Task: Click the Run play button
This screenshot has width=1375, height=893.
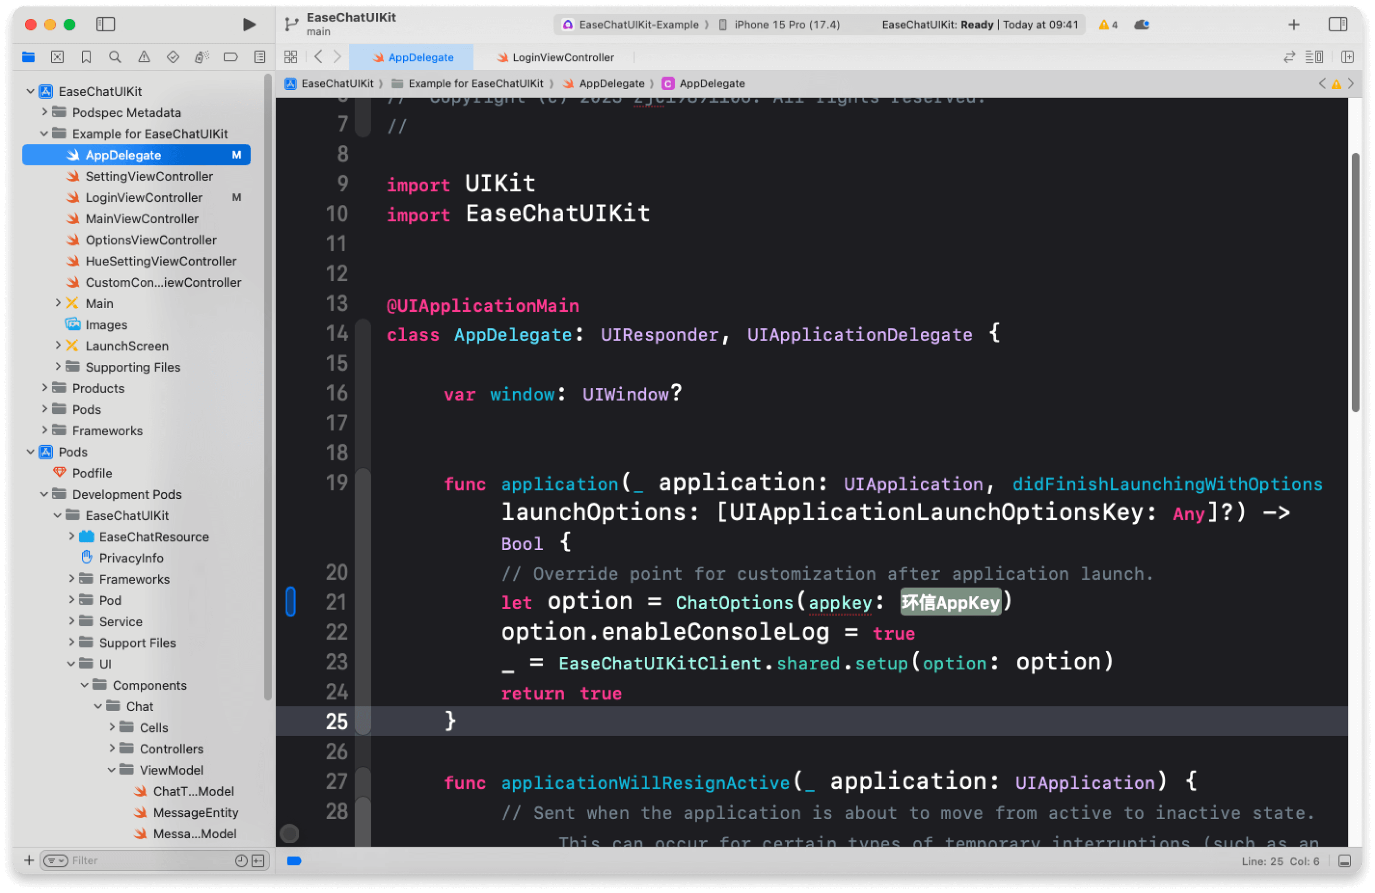Action: (249, 25)
